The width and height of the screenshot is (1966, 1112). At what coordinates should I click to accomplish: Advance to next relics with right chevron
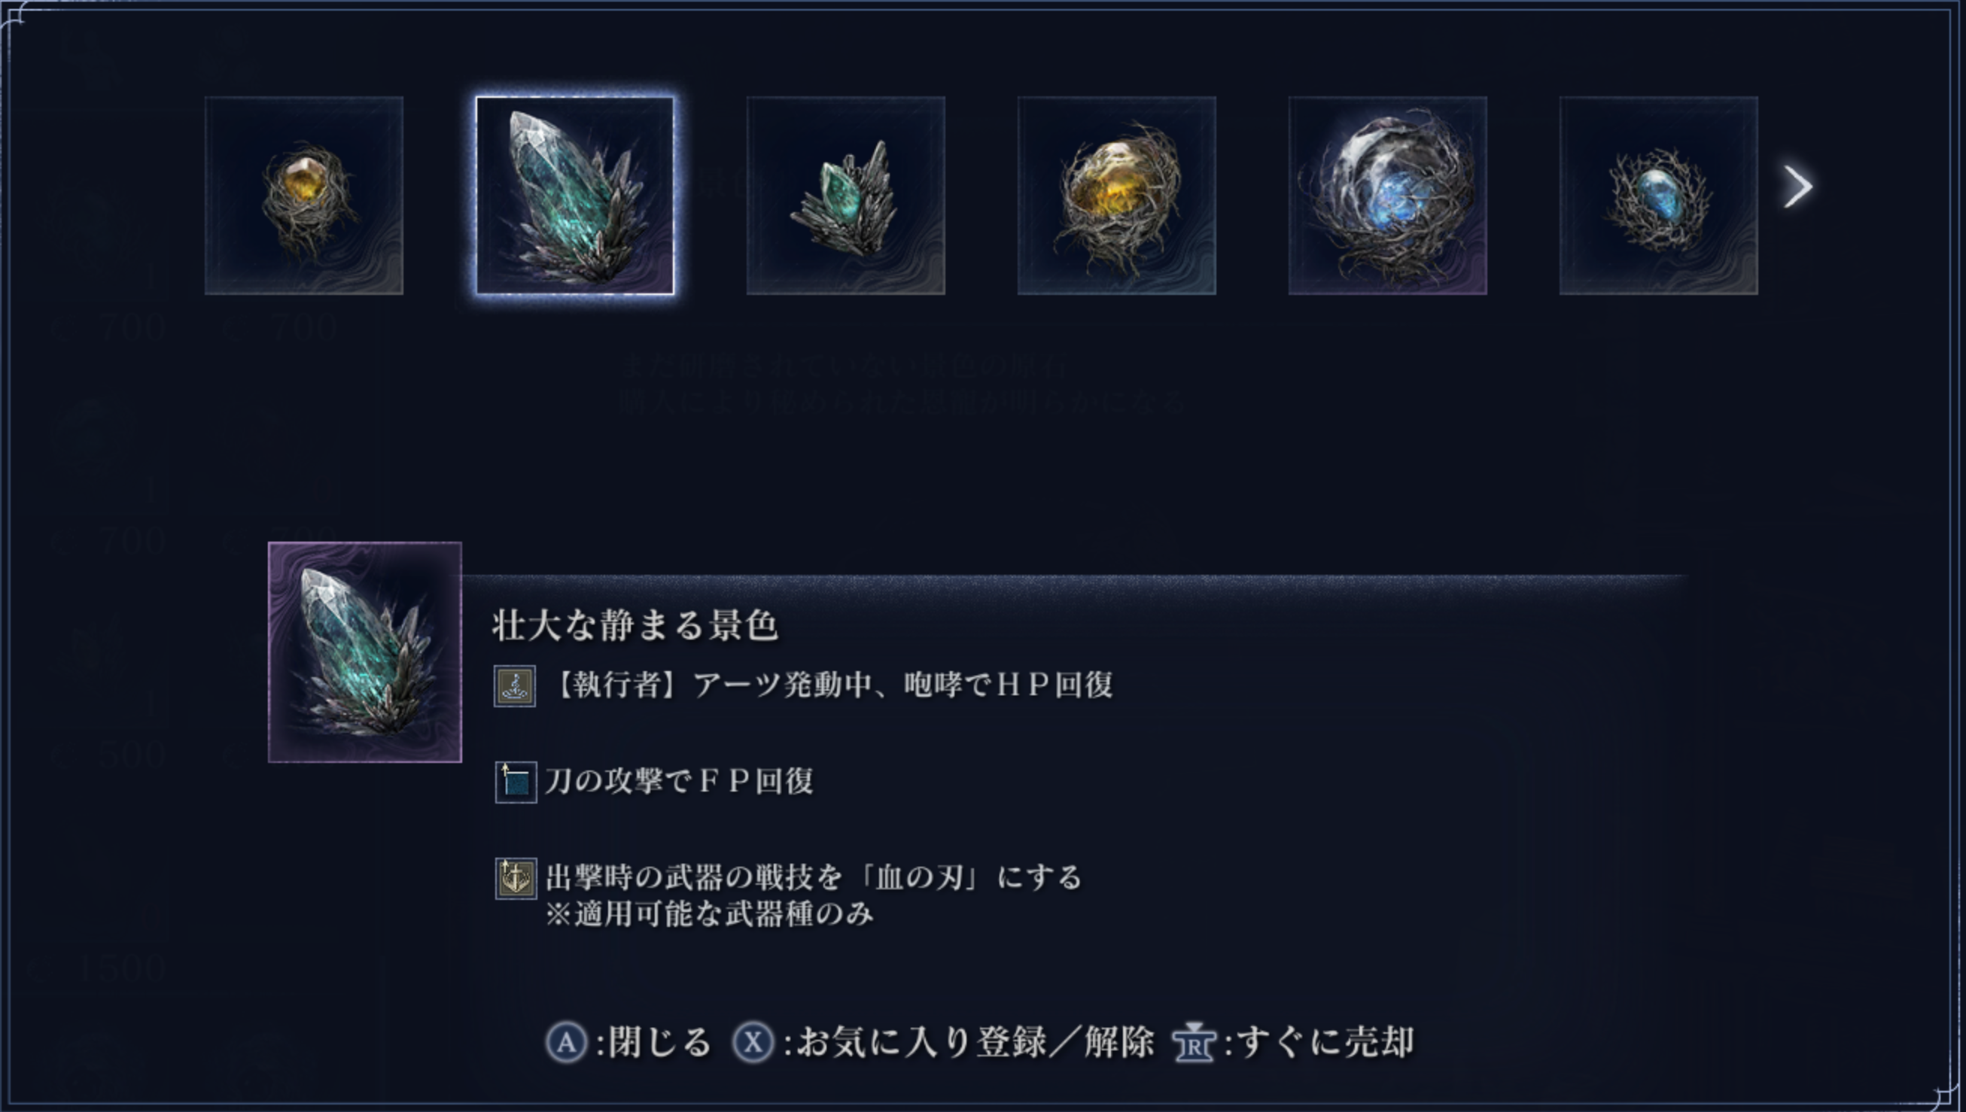[x=1797, y=187]
